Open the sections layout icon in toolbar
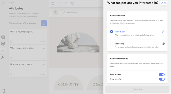 click(x=53, y=3)
